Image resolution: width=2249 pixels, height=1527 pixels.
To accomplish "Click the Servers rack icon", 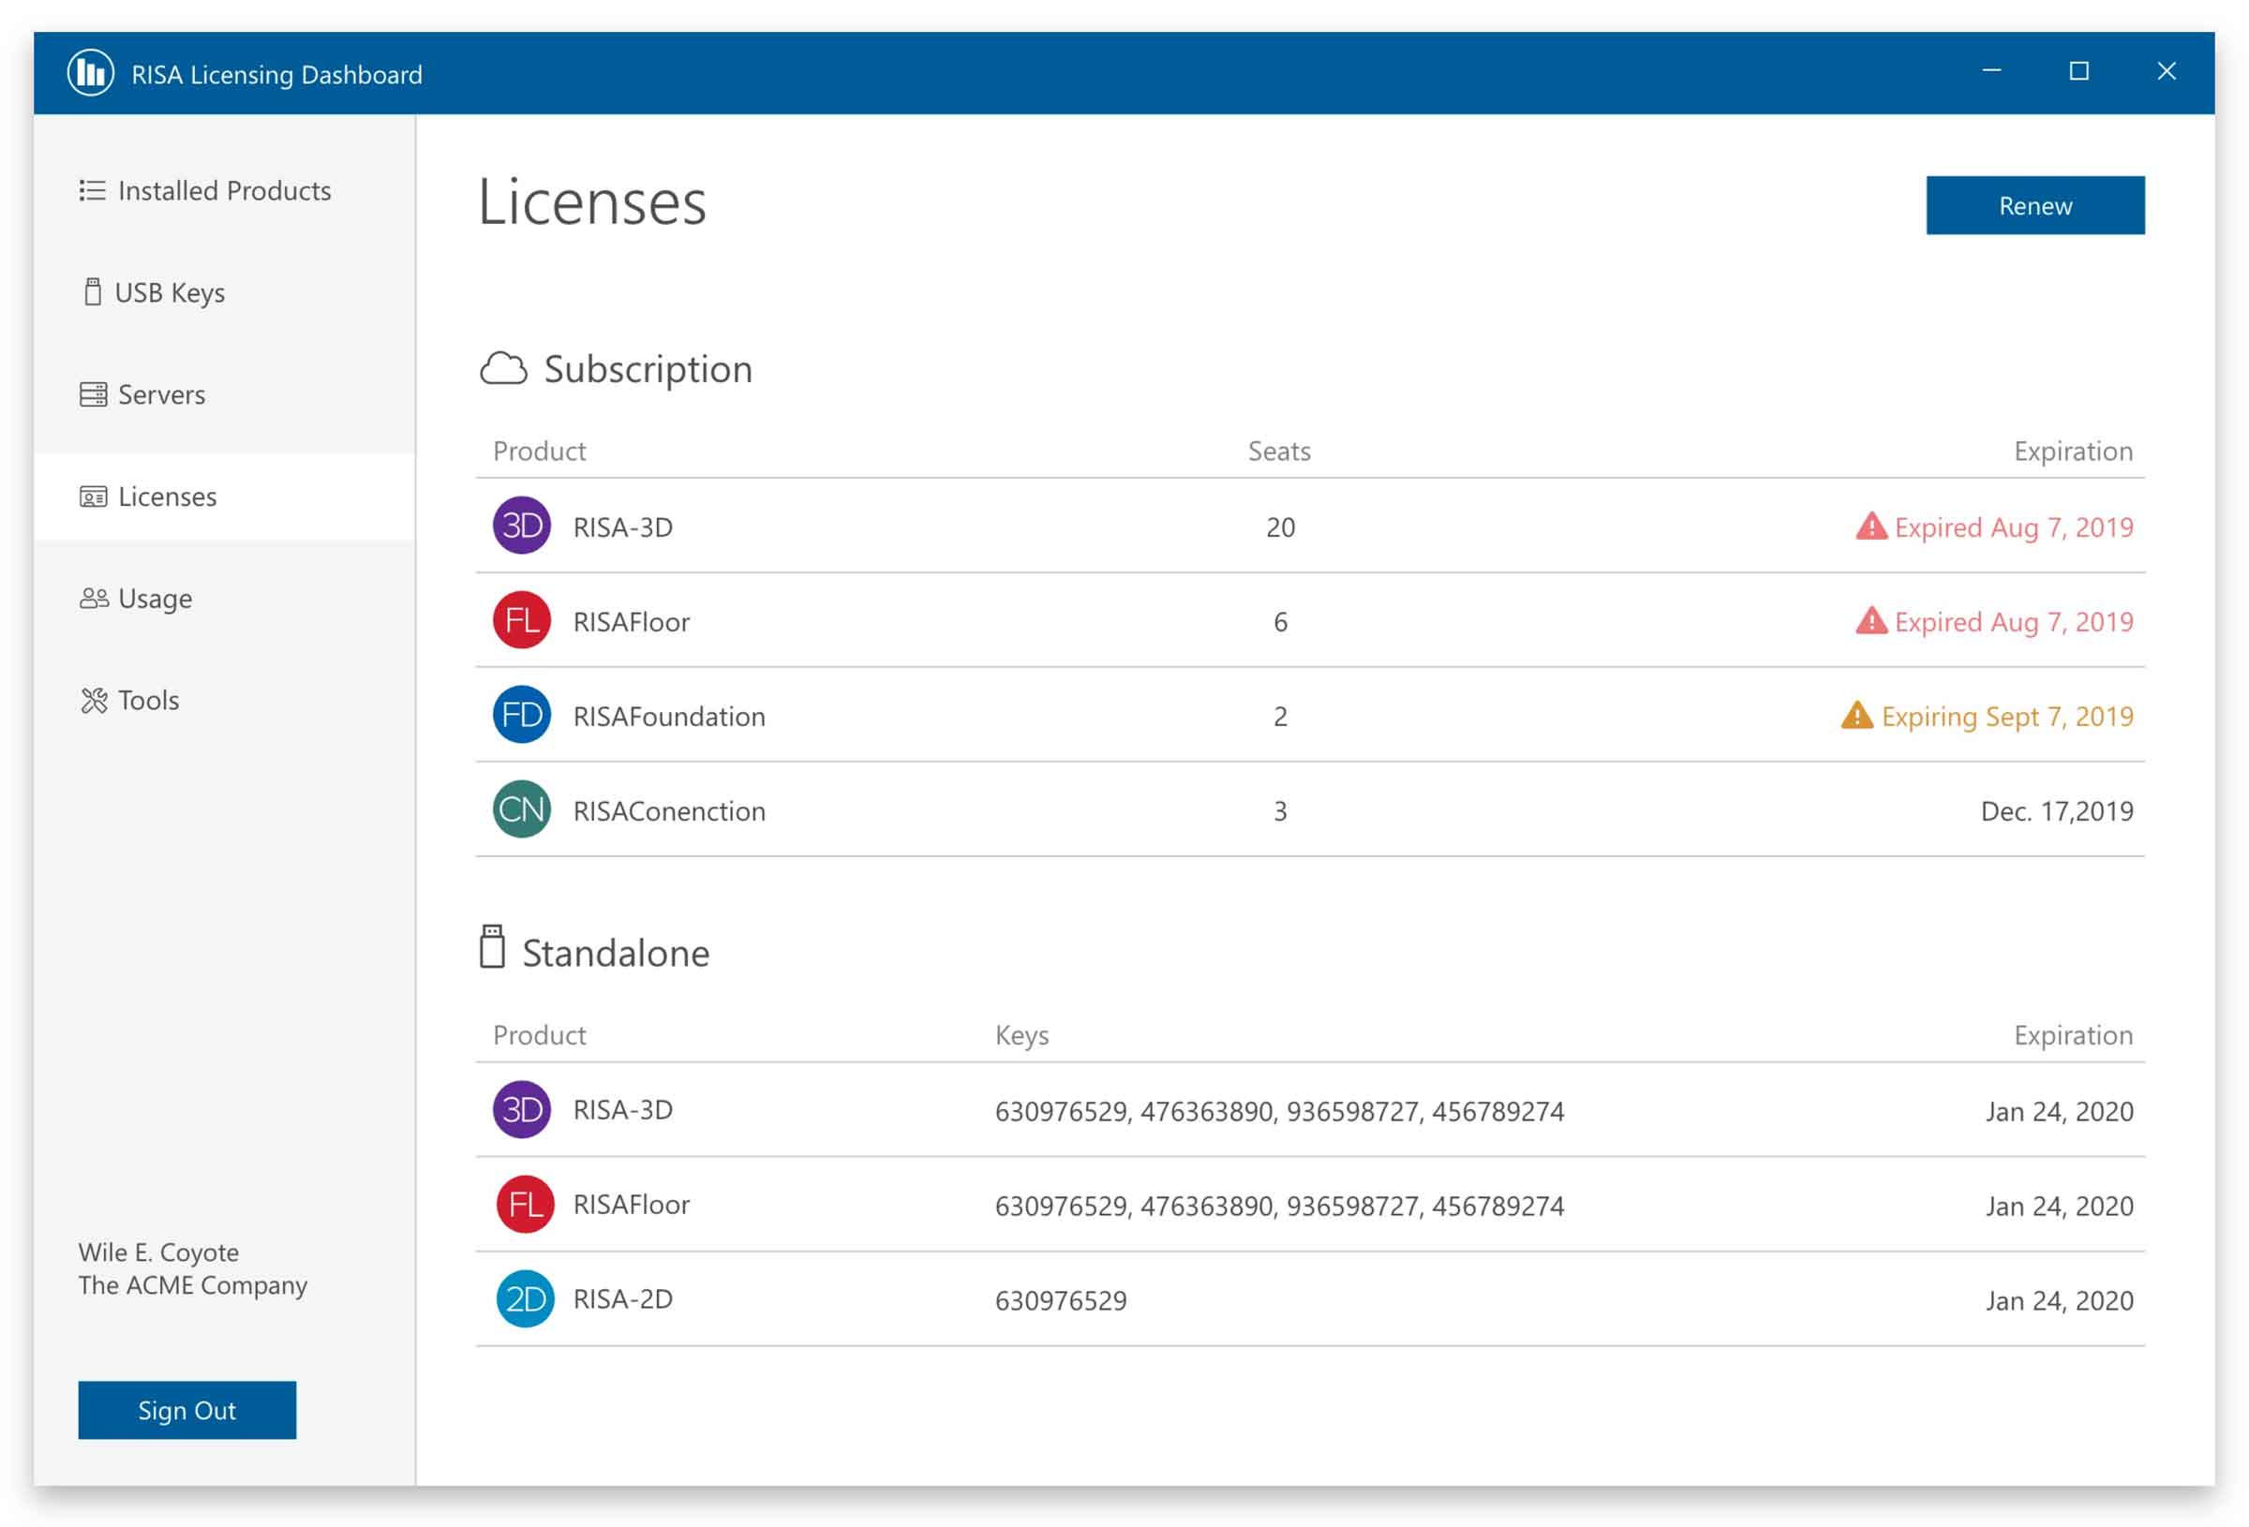I will tap(93, 394).
